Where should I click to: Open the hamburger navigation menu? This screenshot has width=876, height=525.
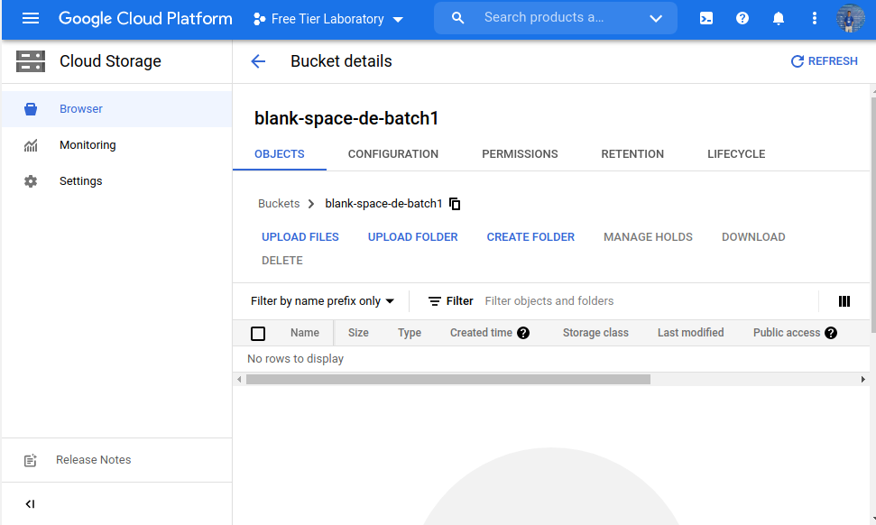point(30,18)
